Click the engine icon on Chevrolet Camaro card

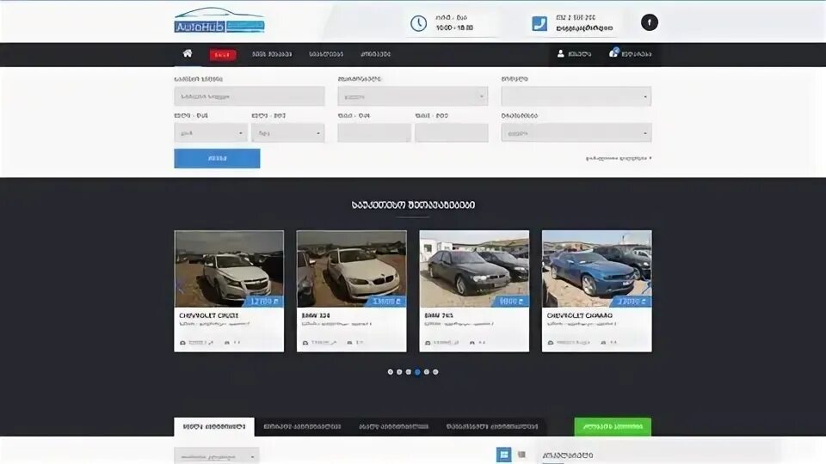point(603,343)
